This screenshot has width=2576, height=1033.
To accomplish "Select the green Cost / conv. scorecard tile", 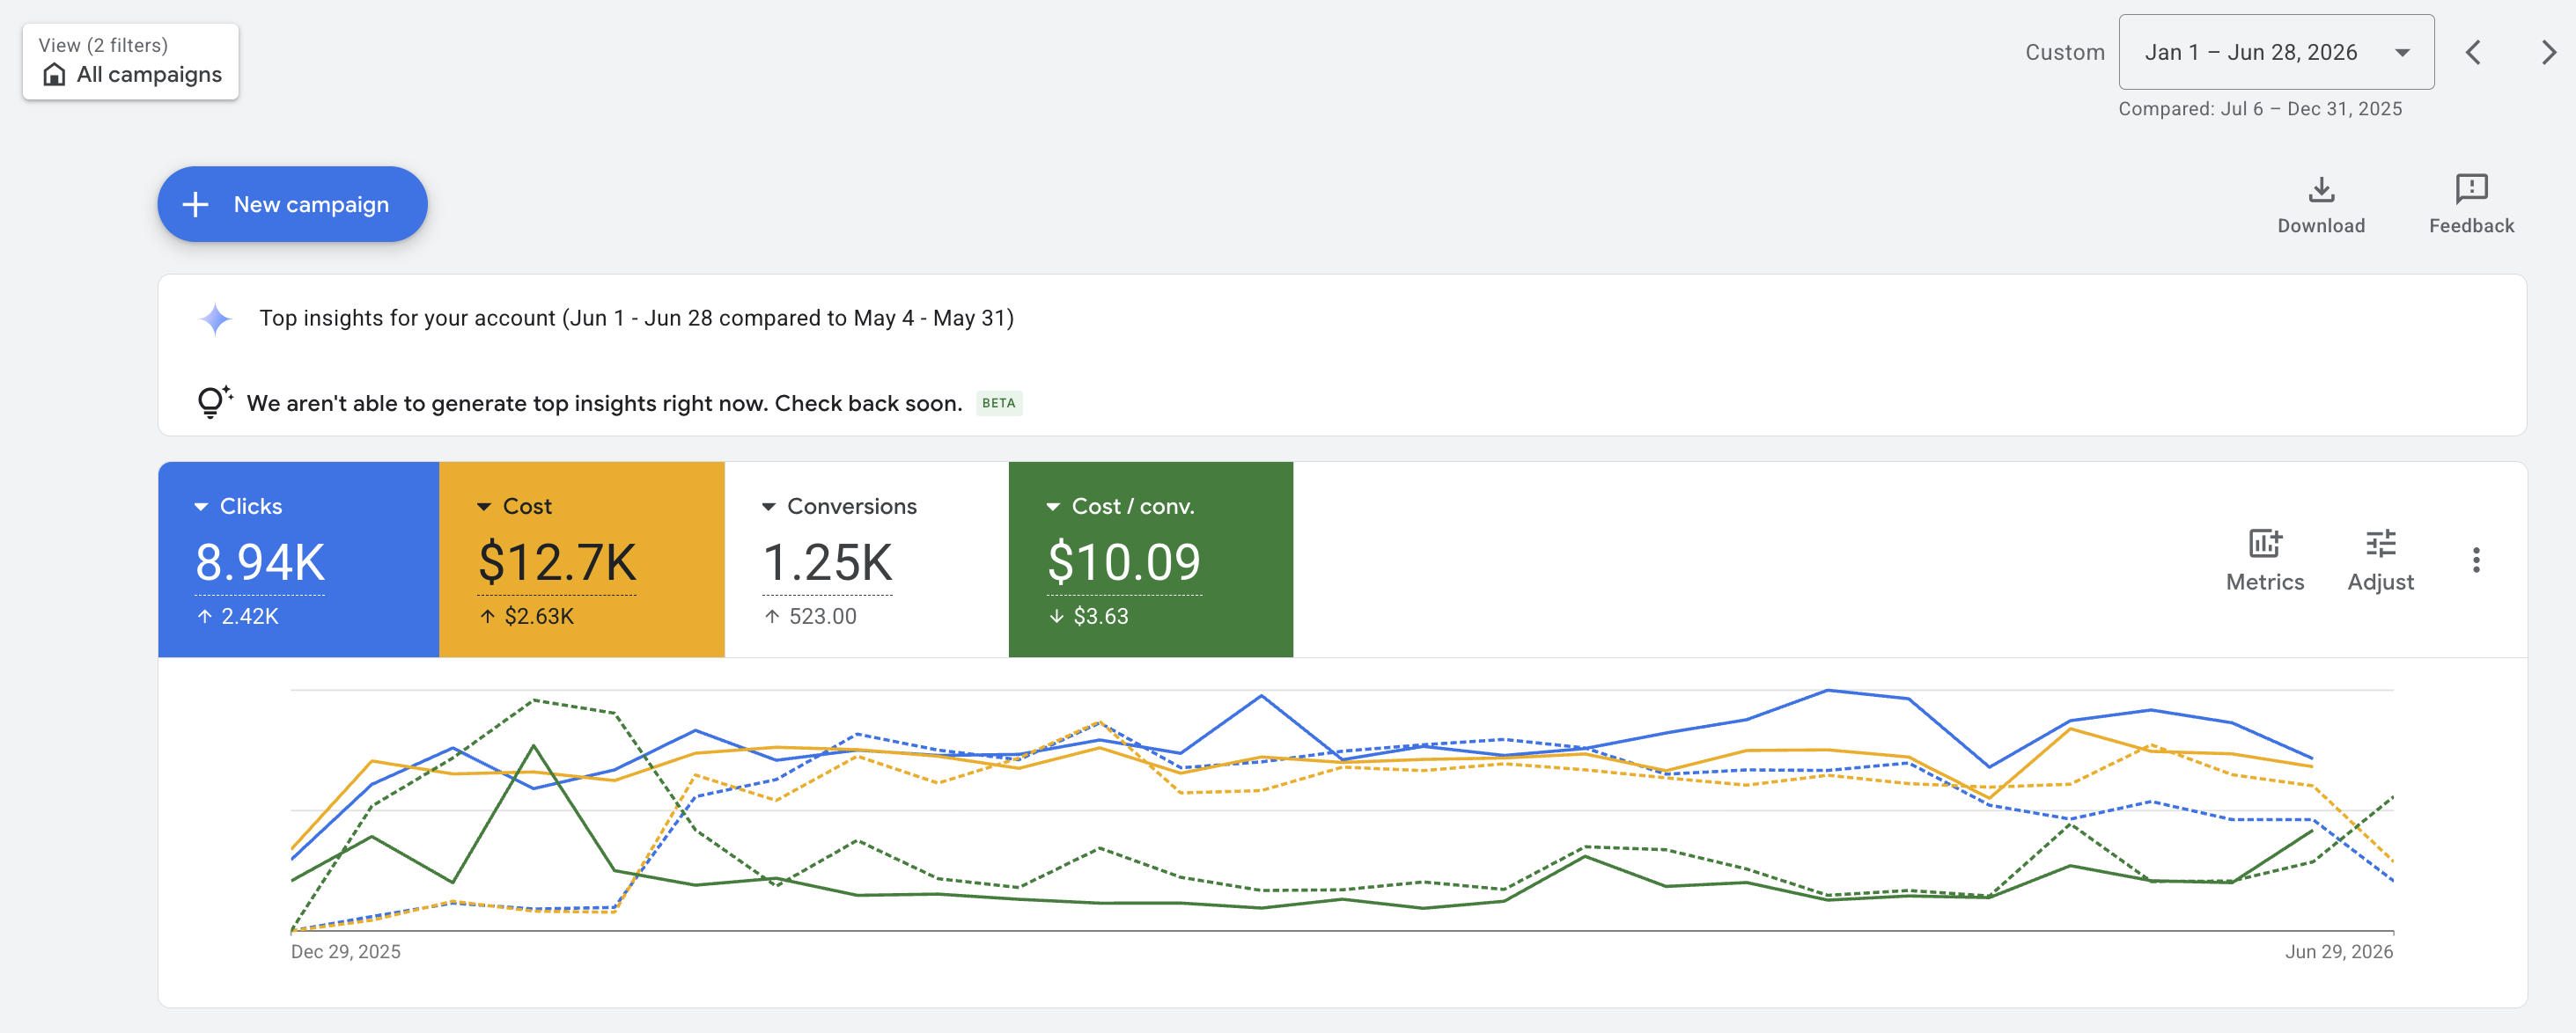I will [1150, 560].
